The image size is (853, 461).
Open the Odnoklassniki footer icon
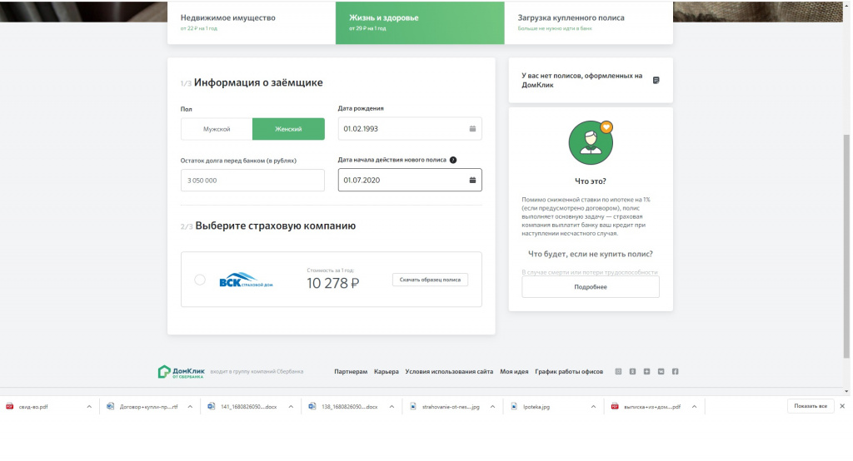[632, 372]
